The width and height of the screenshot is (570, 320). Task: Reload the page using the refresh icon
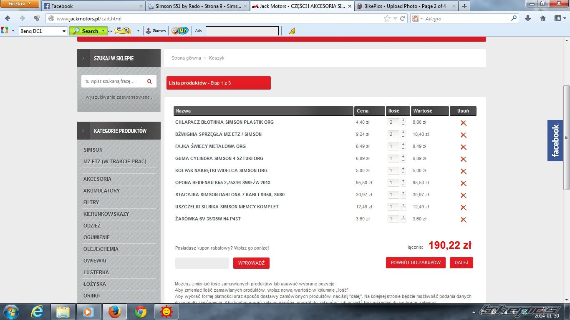403,18
